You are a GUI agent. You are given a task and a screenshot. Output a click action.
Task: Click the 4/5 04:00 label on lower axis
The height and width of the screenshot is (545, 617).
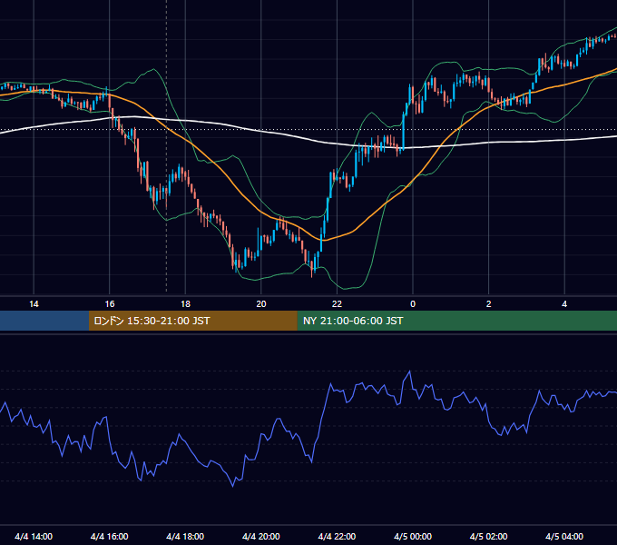coord(564,536)
